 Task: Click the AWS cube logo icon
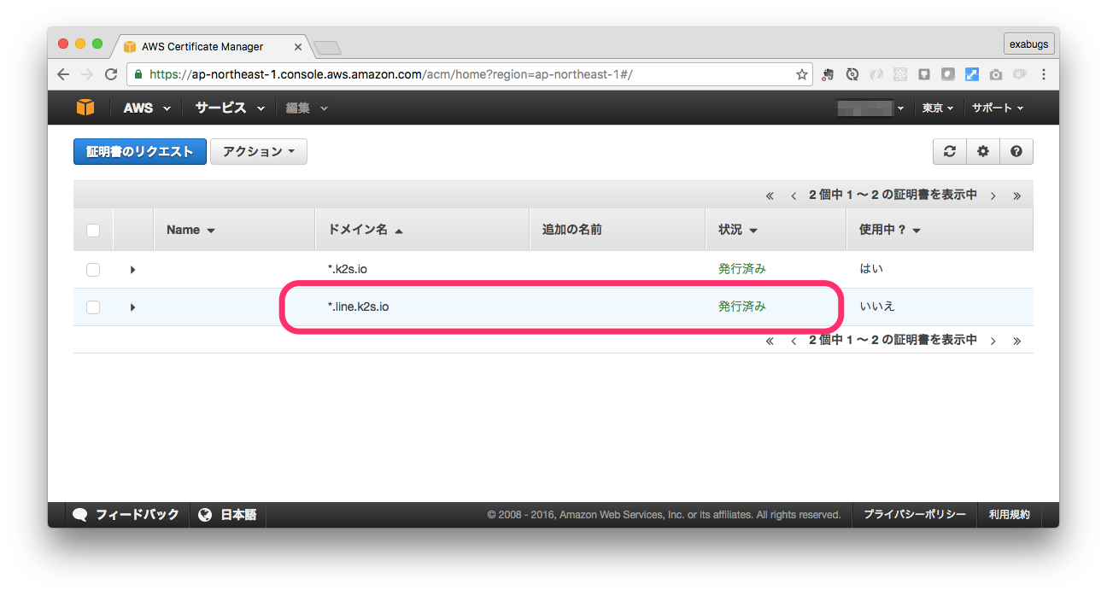(x=85, y=108)
